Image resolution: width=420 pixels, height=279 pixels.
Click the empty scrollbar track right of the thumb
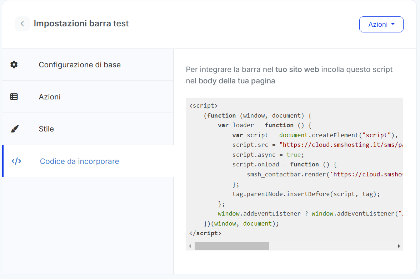tap(332, 246)
